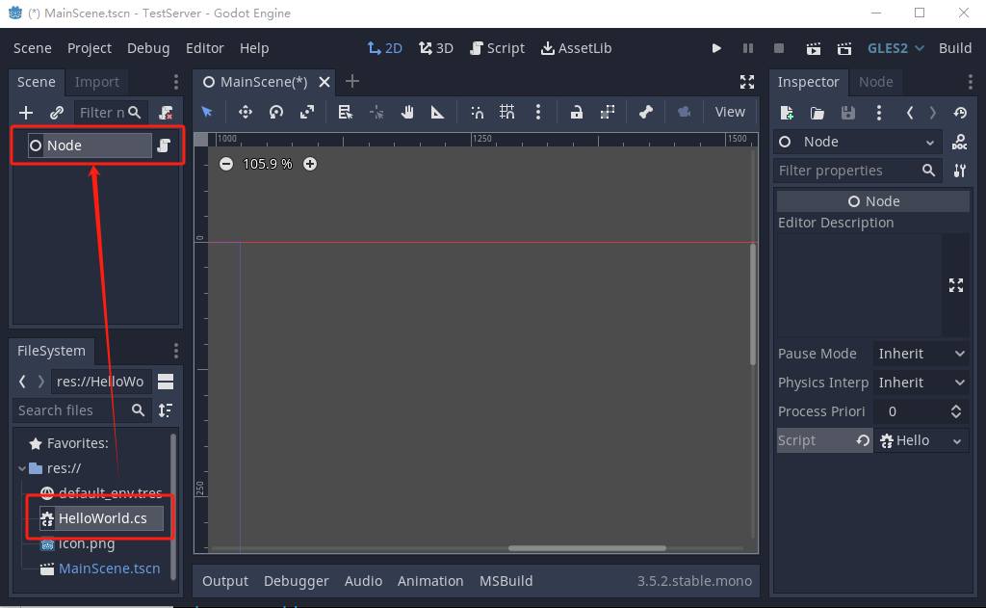Pause the running scene
The width and height of the screenshot is (986, 608).
(747, 48)
